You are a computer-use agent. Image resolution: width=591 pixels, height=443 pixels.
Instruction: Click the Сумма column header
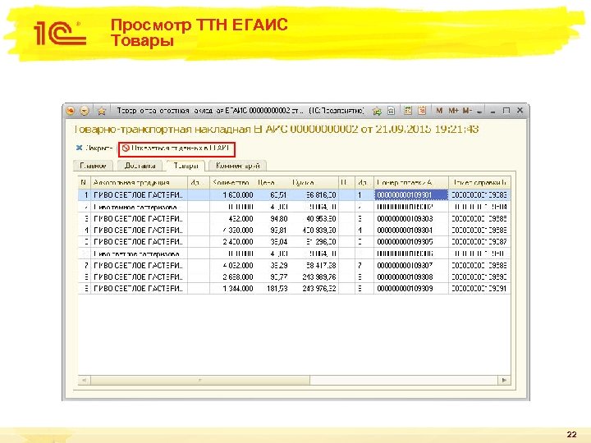point(314,183)
